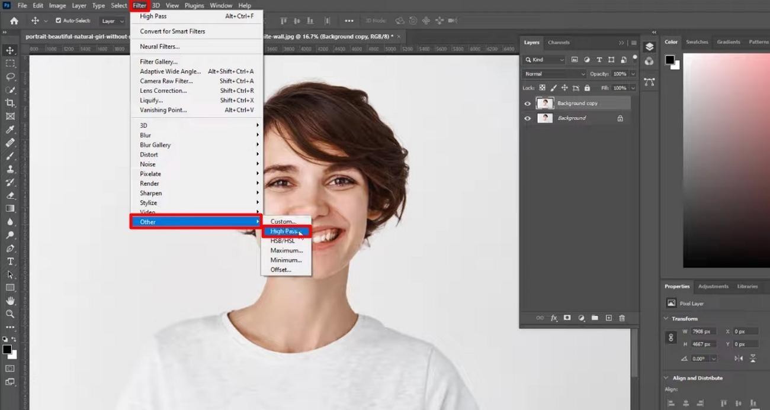This screenshot has width=770, height=410.
Task: Select the Horizontal Type tool
Action: [x=10, y=262]
